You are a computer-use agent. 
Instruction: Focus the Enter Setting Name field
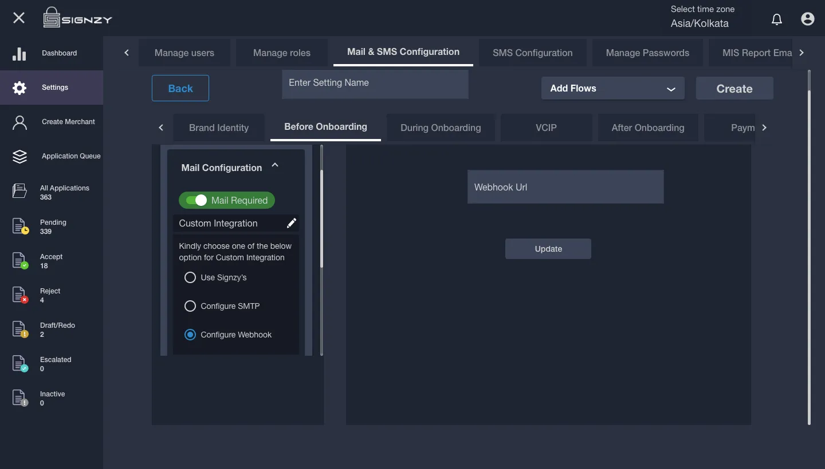(375, 84)
